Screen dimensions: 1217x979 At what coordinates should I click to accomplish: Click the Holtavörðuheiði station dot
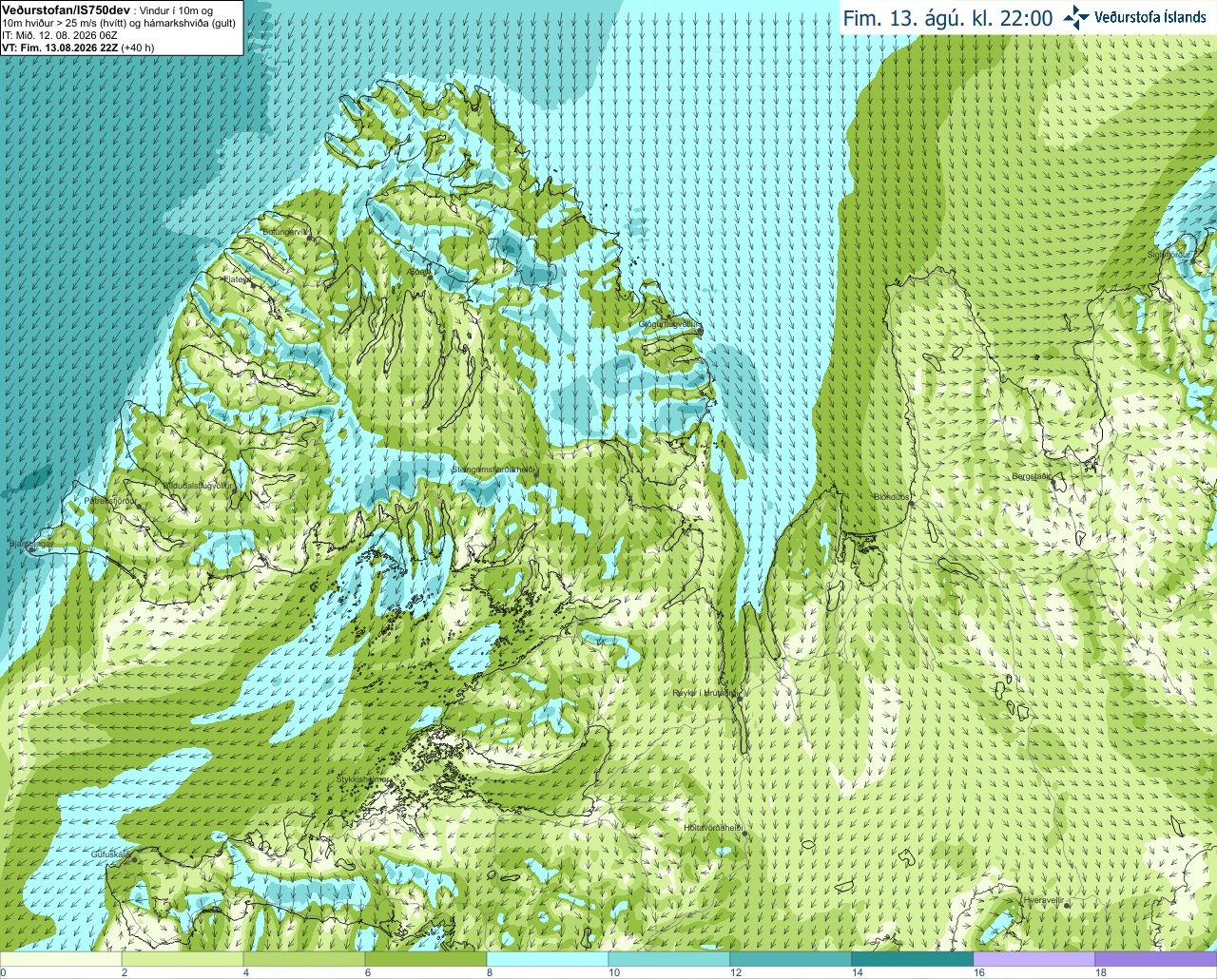coord(744,834)
